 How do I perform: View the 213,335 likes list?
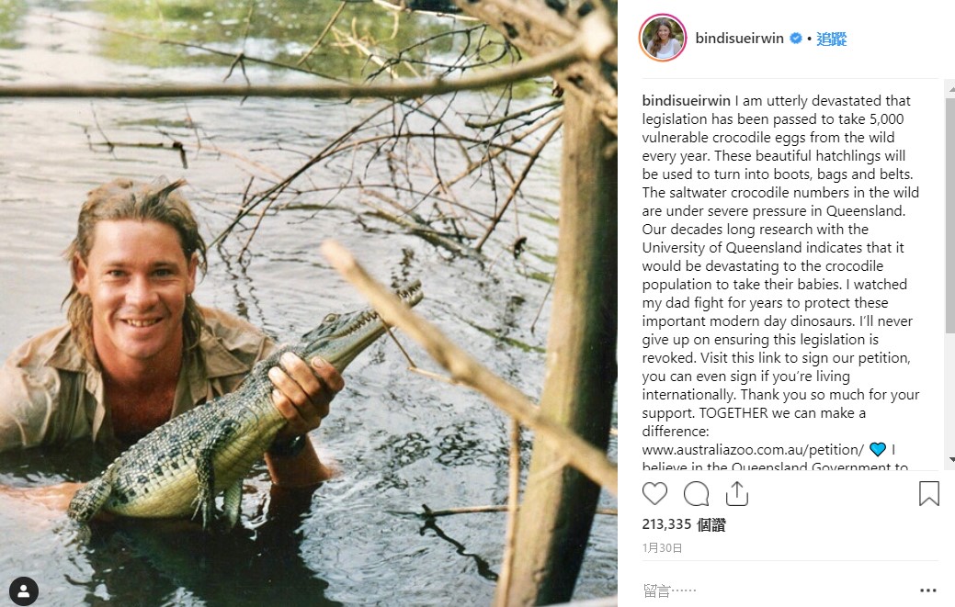[x=684, y=525]
